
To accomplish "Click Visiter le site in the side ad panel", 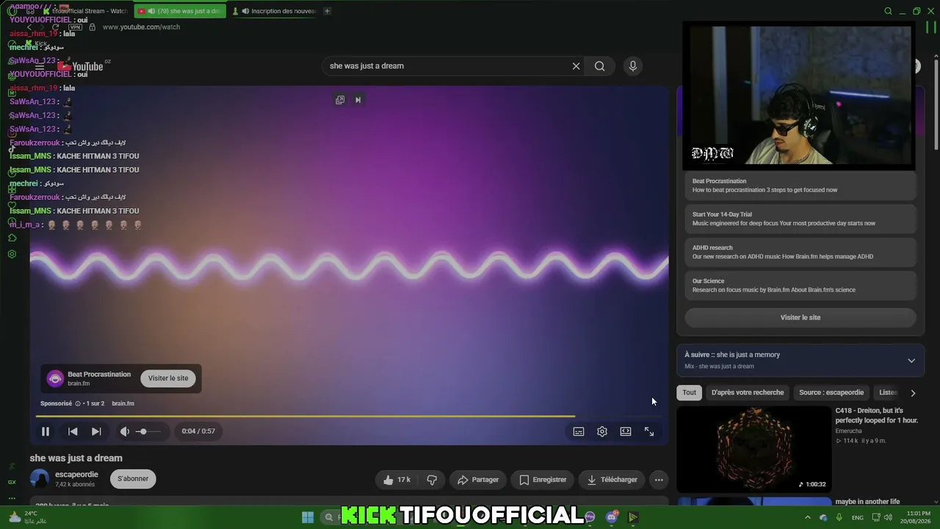I will point(800,317).
